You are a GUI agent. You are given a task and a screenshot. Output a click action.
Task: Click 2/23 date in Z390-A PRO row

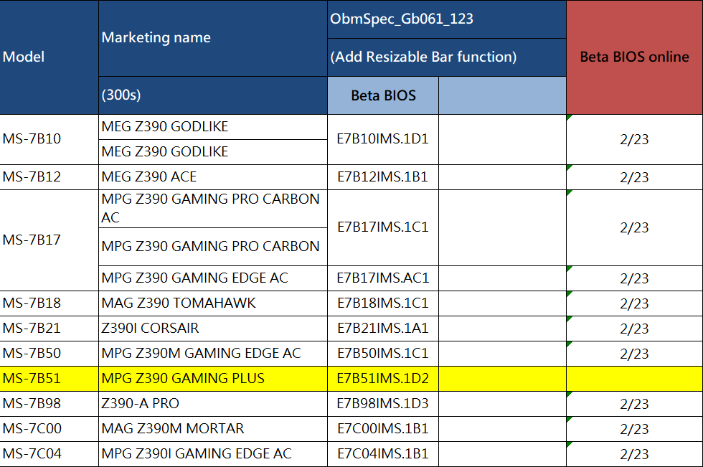click(634, 404)
